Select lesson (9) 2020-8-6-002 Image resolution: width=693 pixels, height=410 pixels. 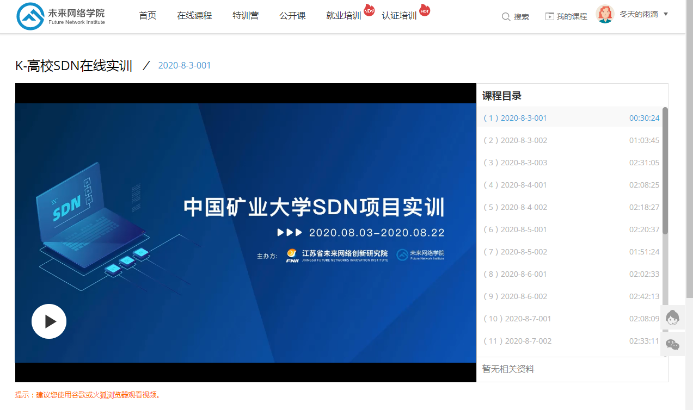(x=569, y=296)
